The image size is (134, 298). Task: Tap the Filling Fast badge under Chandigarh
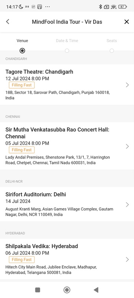[22, 85]
